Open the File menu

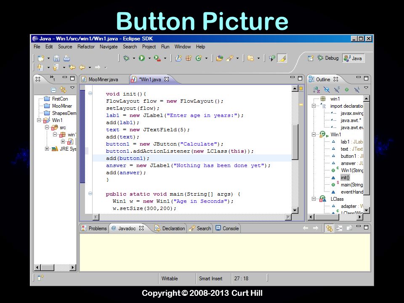(x=37, y=47)
